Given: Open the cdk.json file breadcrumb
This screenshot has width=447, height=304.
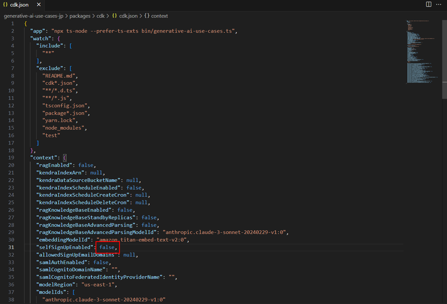Looking at the screenshot, I should click(128, 16).
